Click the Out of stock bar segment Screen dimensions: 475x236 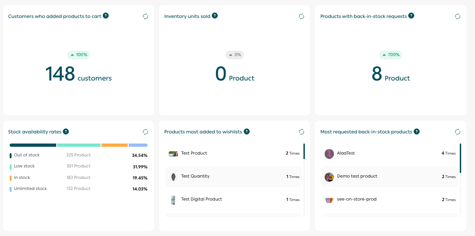(33, 145)
